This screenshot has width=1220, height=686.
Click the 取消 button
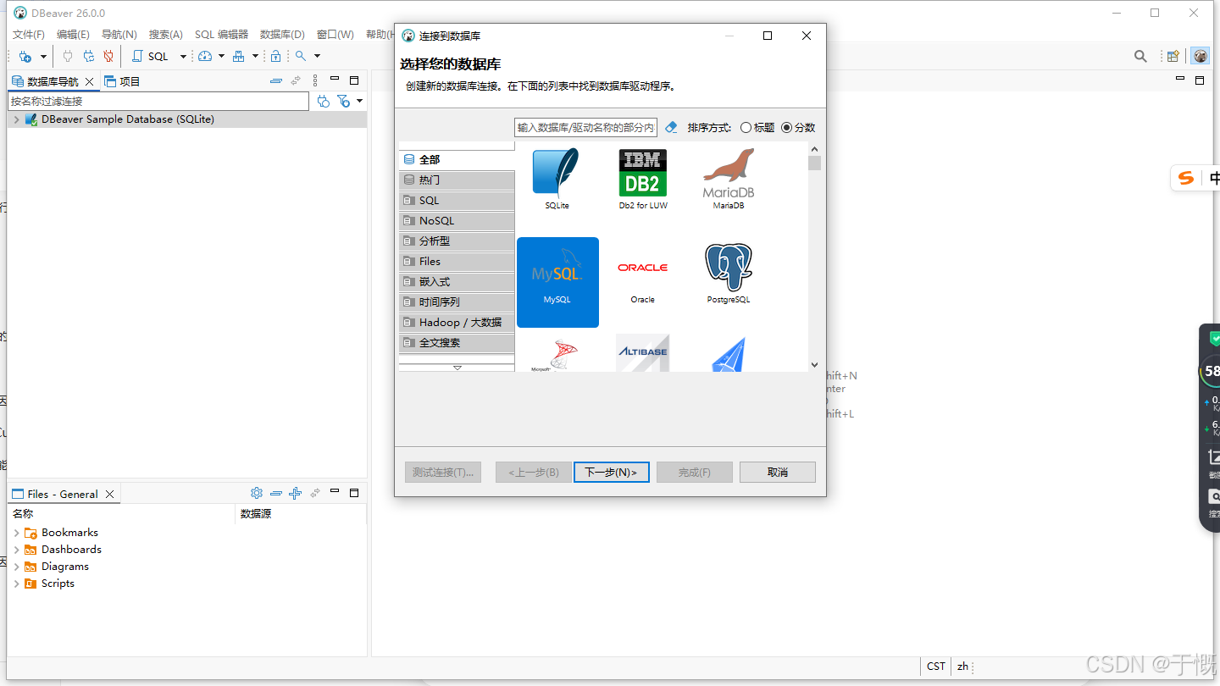point(778,472)
